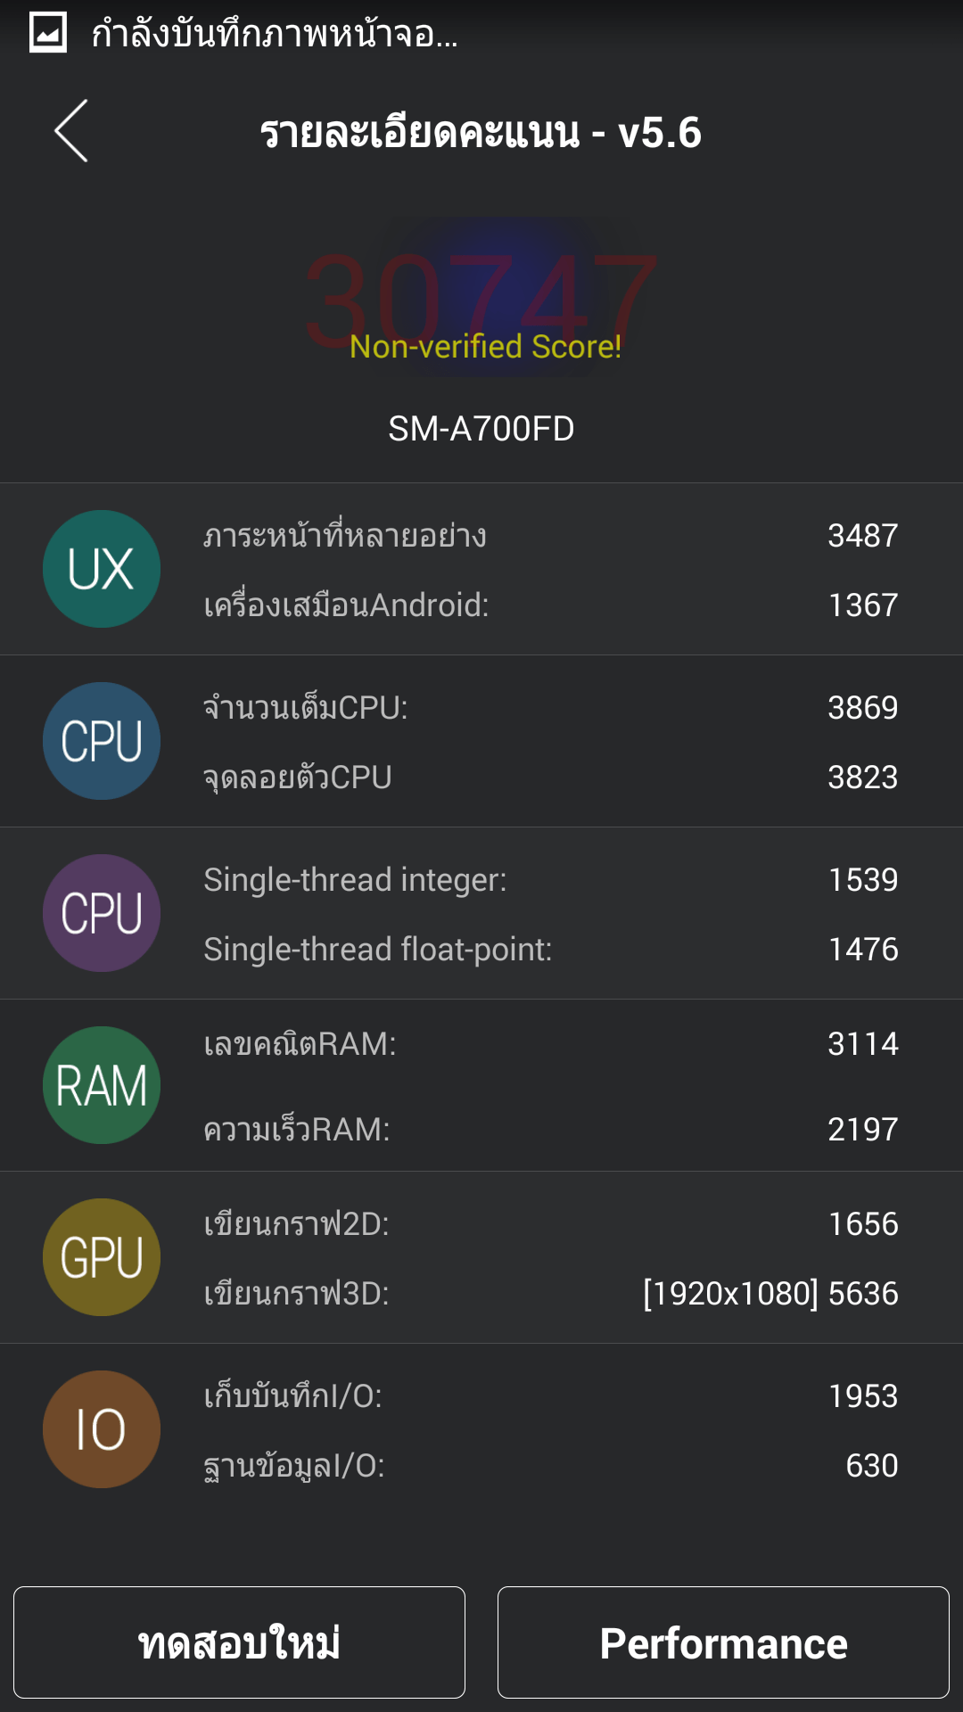Tap the SM-A700FD device model name
The height and width of the screenshot is (1712, 963).
tap(481, 429)
